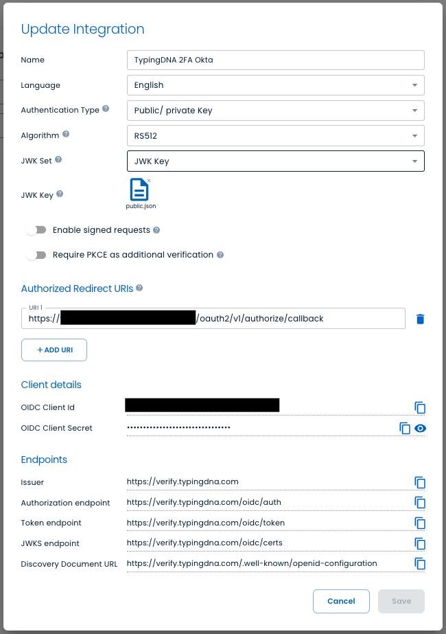The width and height of the screenshot is (446, 634).
Task: Click the Save button
Action: 401,601
